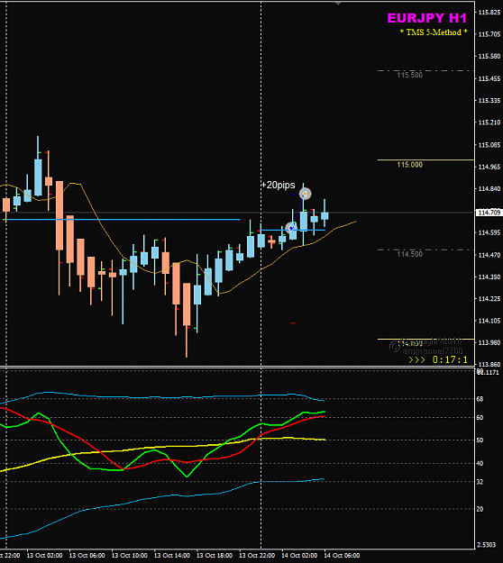Click 115.455 on the price scale
Image resolution: width=503 pixels, height=563 pixels.
point(489,78)
